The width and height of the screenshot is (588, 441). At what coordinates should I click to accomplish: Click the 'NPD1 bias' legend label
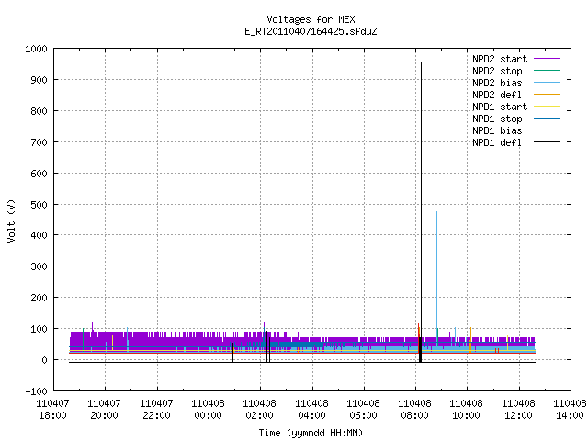(497, 130)
